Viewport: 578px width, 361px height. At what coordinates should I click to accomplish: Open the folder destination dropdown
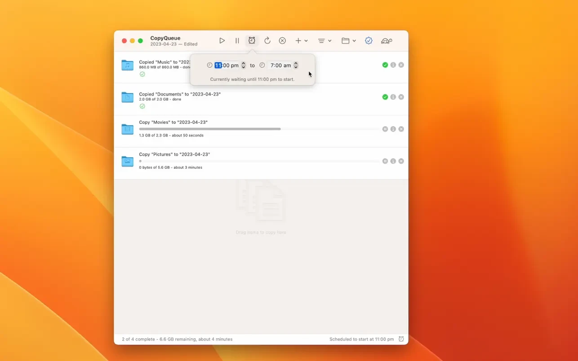click(x=348, y=41)
